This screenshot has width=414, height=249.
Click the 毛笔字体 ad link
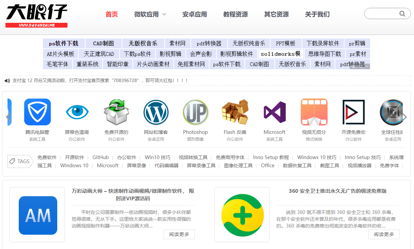coord(58,64)
